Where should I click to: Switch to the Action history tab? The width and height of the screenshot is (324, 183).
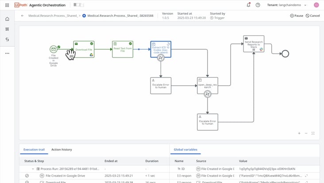click(x=62, y=149)
